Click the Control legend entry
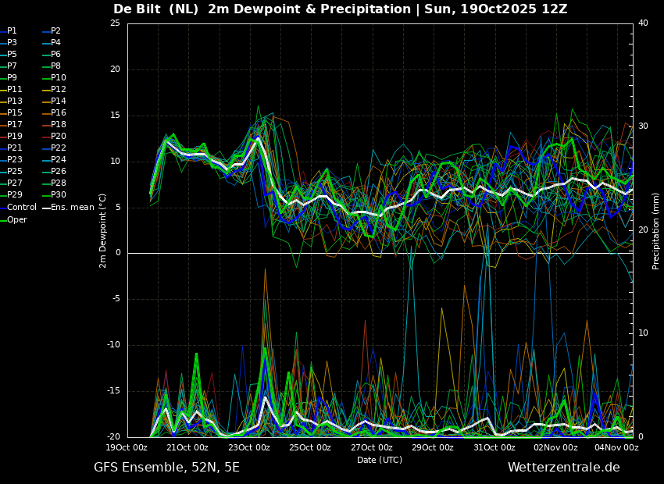The image size is (664, 484). 19,208
